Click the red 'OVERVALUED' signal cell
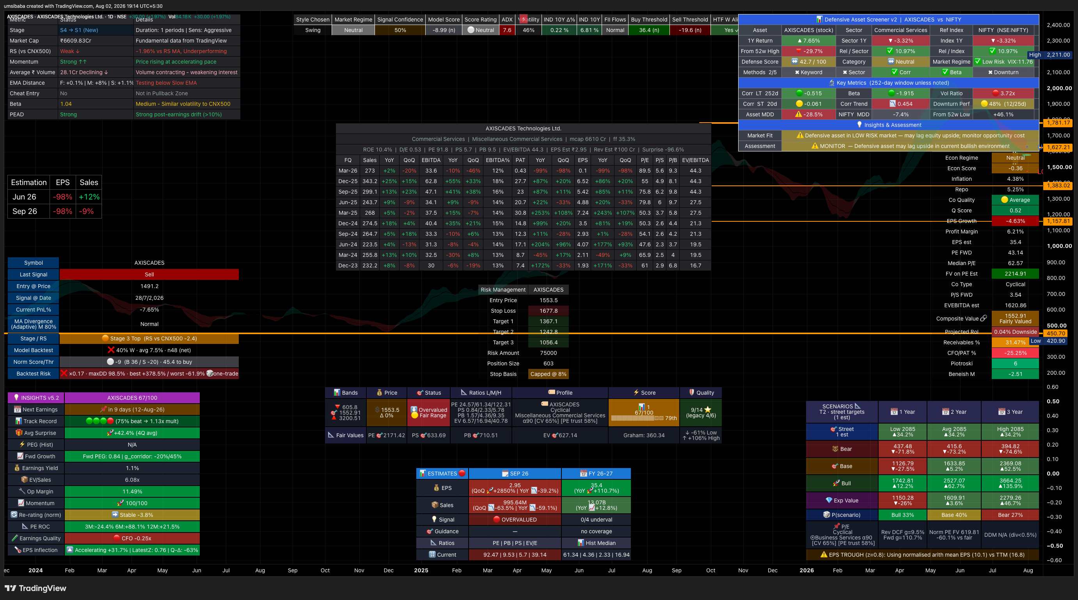1078x600 pixels. point(515,520)
